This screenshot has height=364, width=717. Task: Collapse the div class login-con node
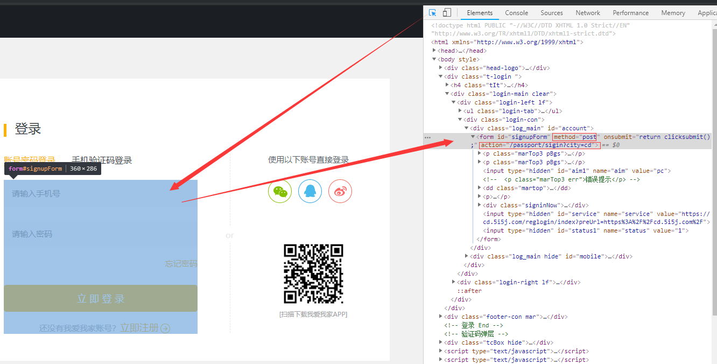[460, 120]
